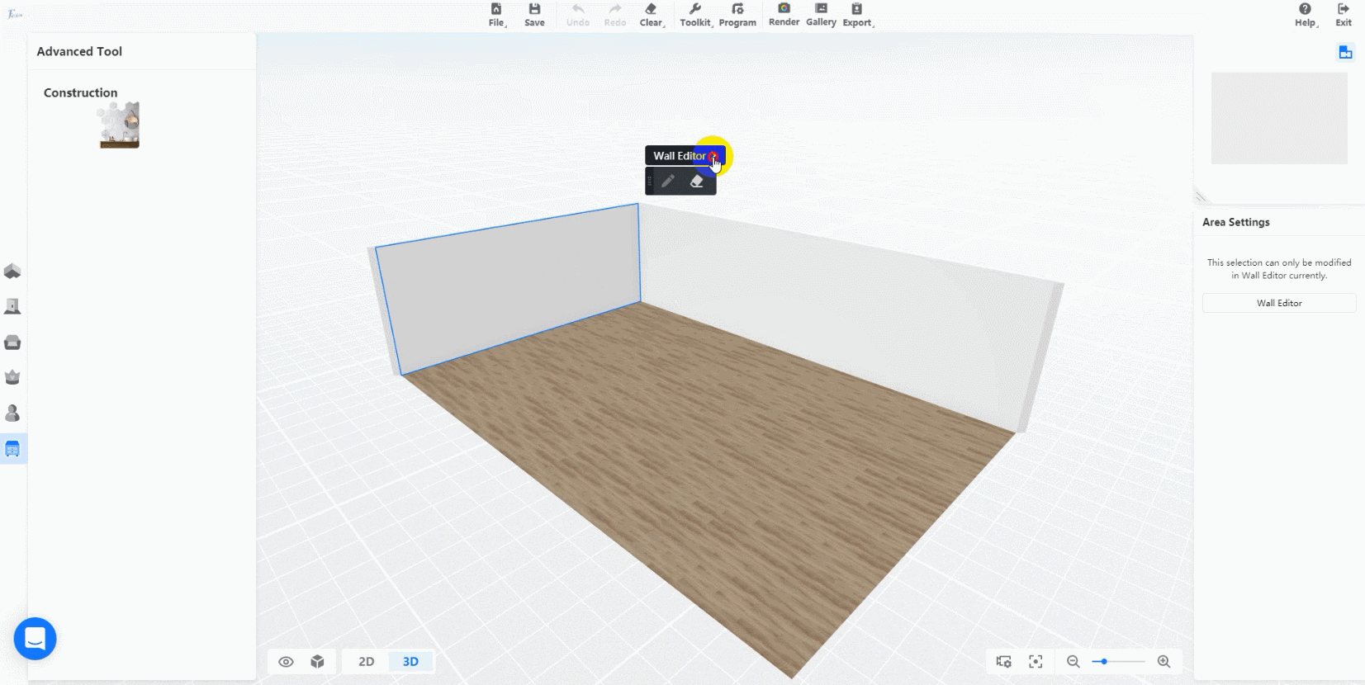
Task: Click the cube view mode icon
Action: click(x=317, y=662)
